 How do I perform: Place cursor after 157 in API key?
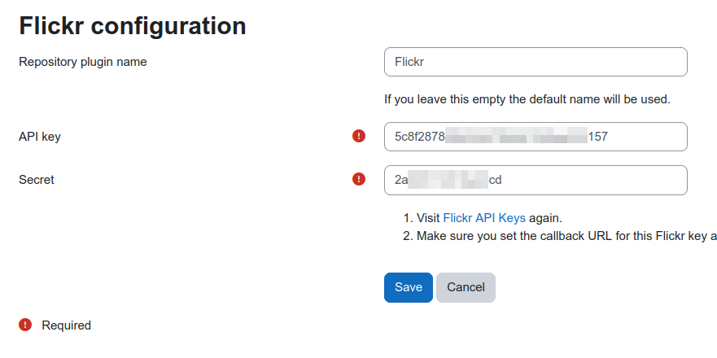[x=609, y=137]
